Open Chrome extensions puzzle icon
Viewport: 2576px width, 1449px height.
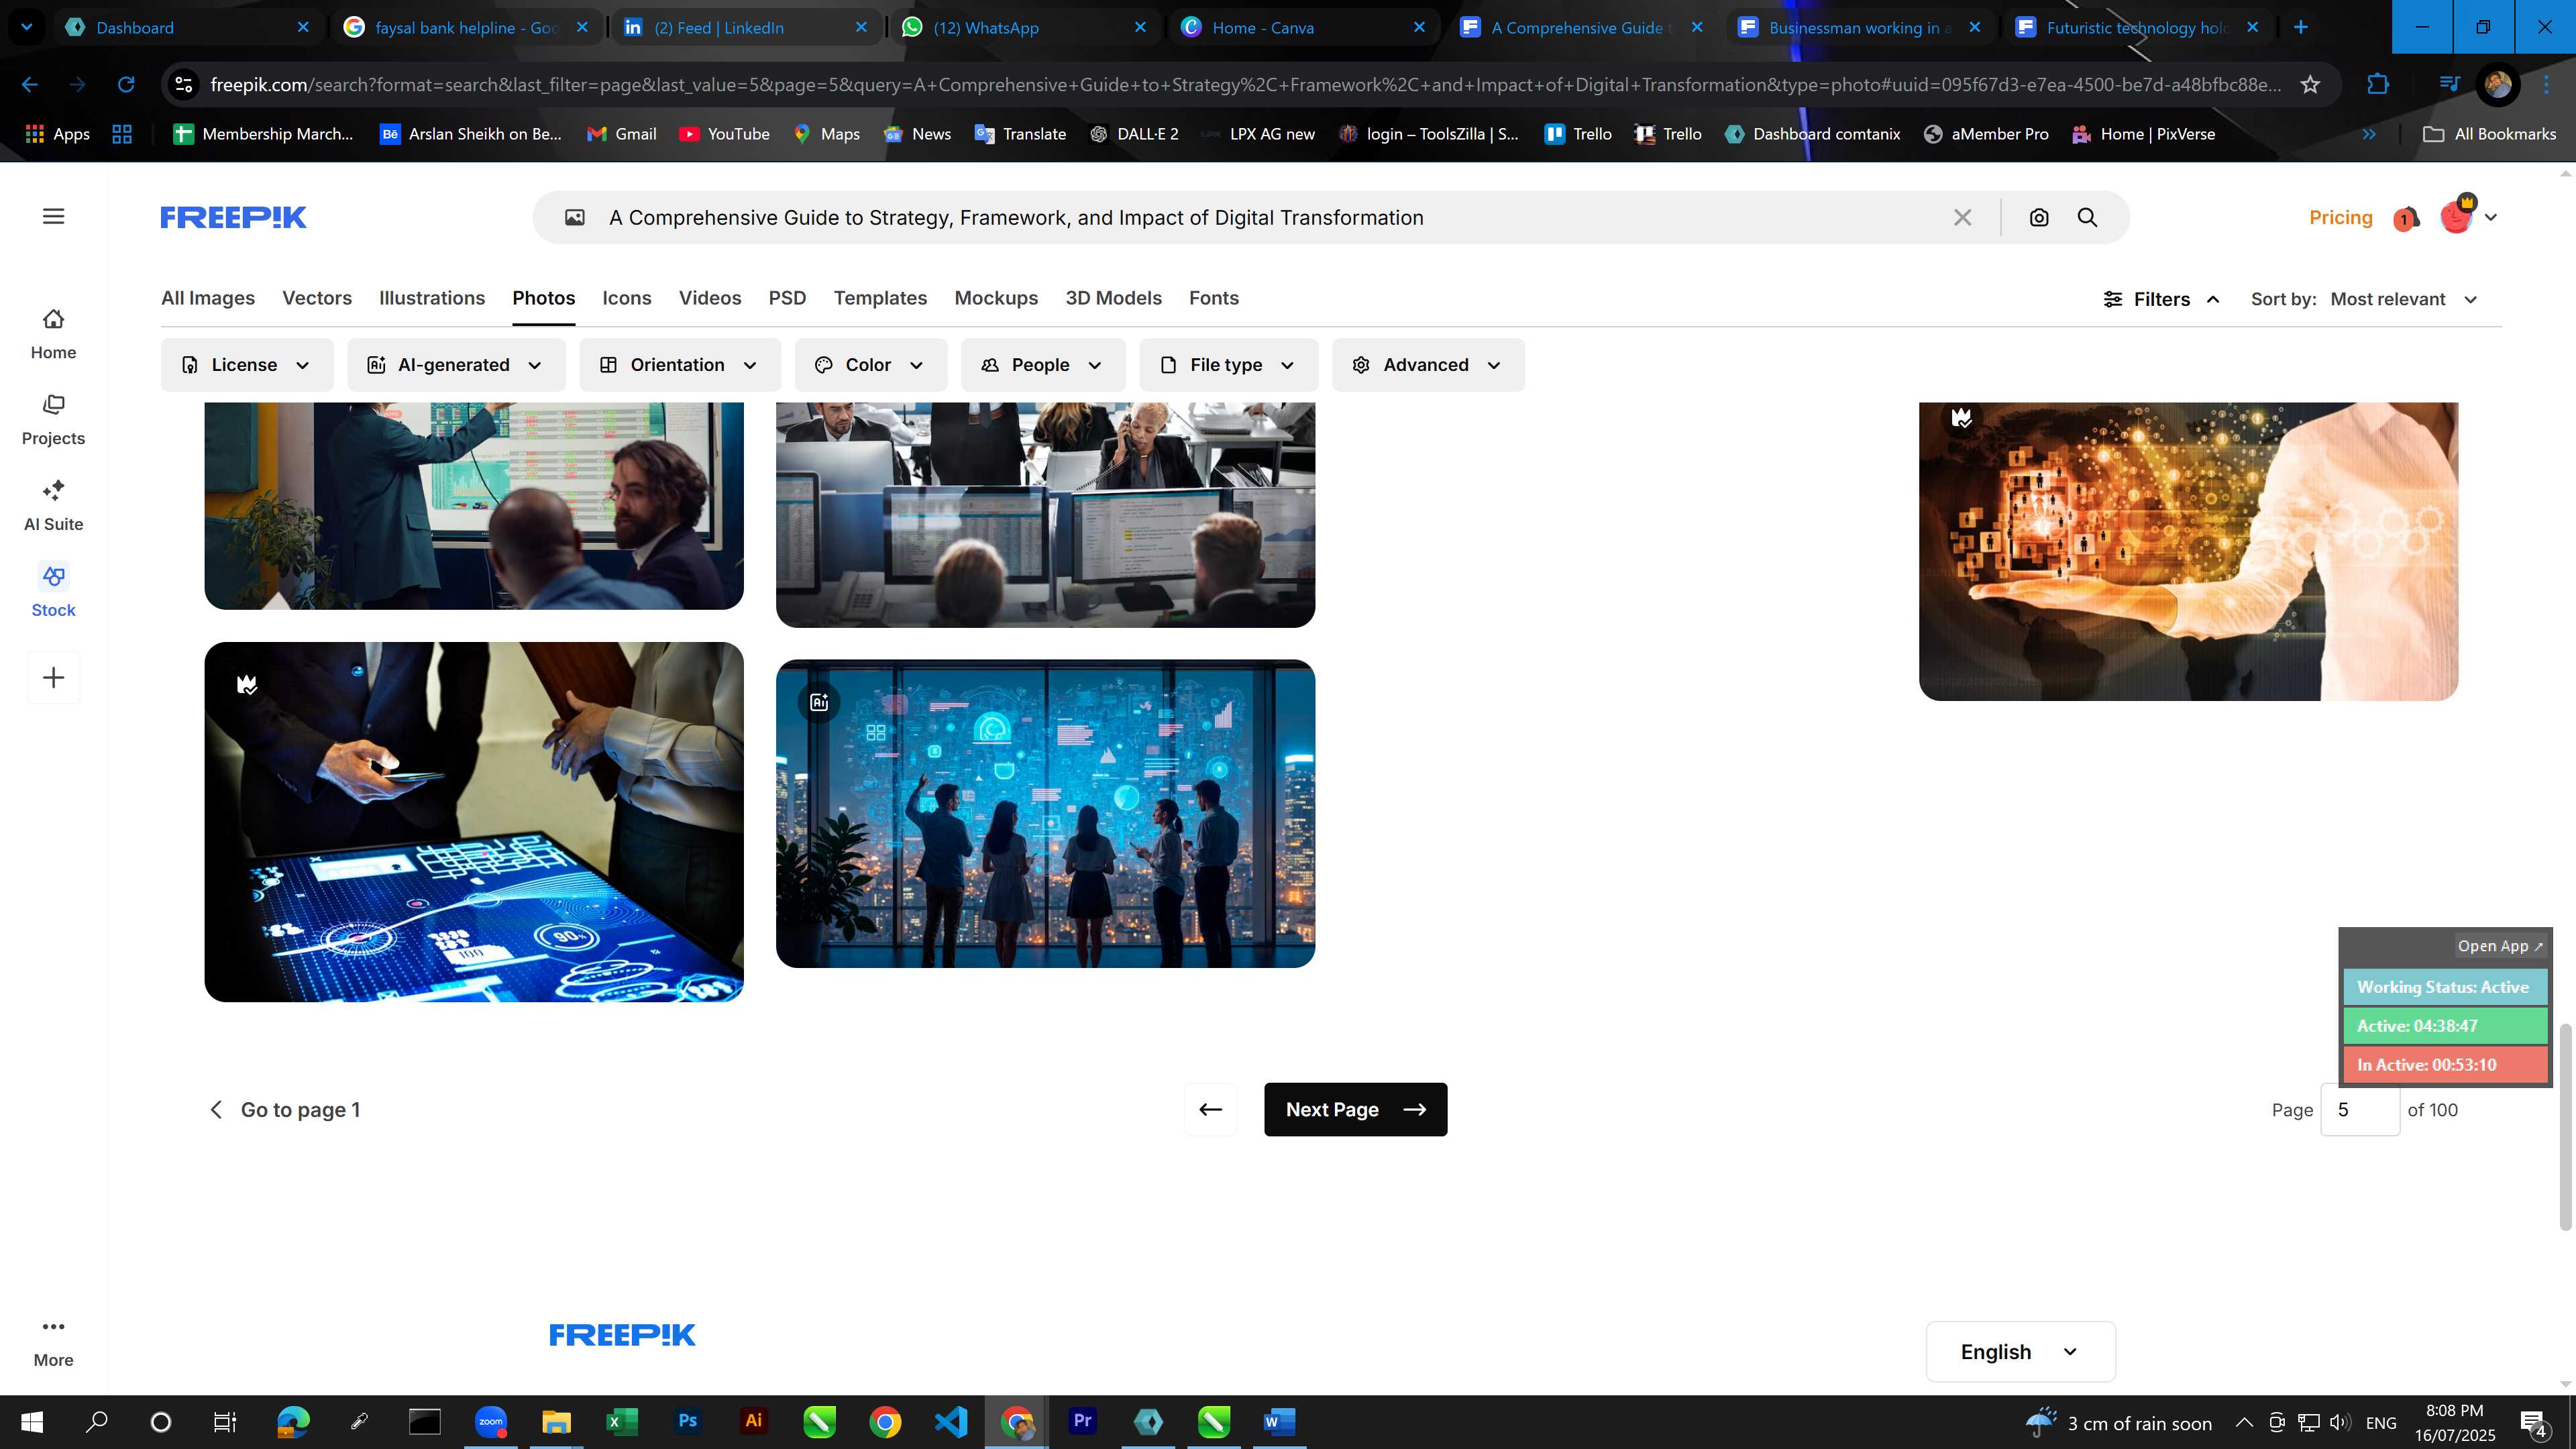[x=2378, y=85]
